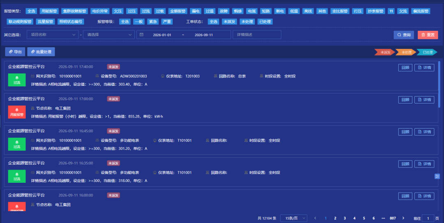Filter alarm level by 严重
The width and height of the screenshot is (444, 223).
[x=167, y=21]
